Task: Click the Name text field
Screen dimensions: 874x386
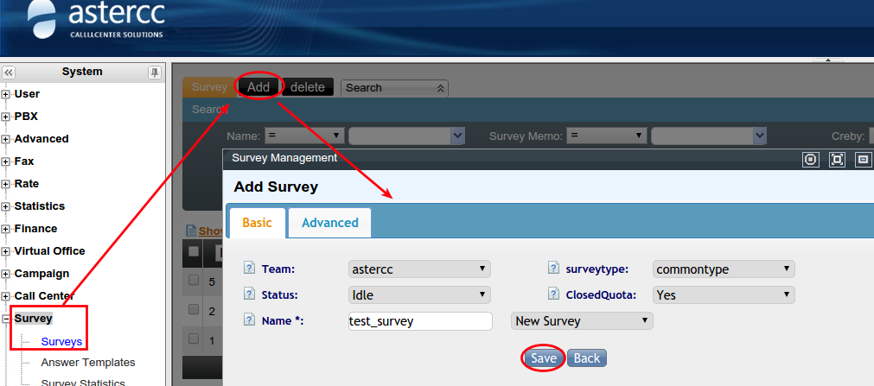Action: [x=419, y=321]
